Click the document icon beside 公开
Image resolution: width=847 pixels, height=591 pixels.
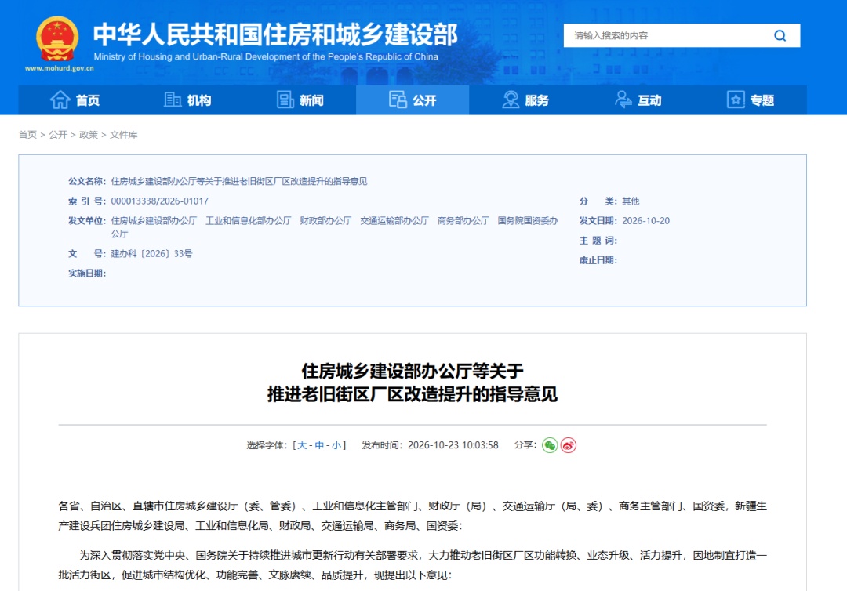click(398, 100)
